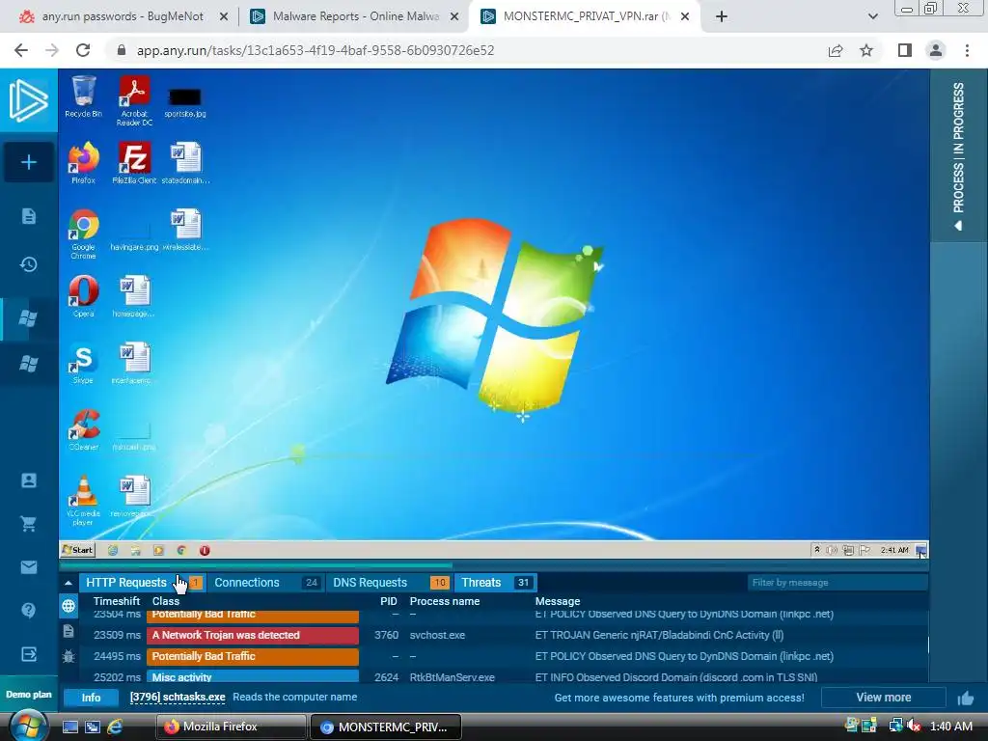
Task: Open the schtasks.exe process link
Action: click(178, 697)
